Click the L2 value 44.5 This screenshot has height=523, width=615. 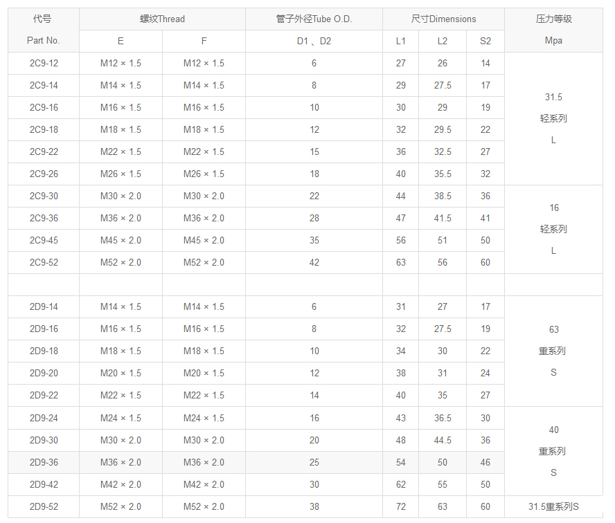pos(443,441)
